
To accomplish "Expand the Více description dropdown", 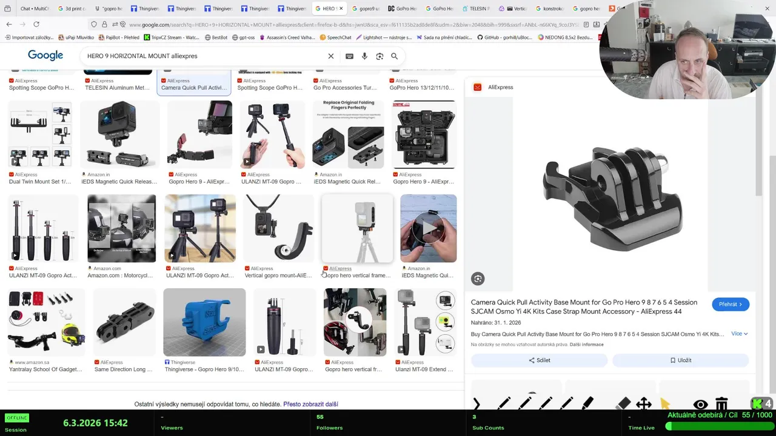I will (739, 334).
